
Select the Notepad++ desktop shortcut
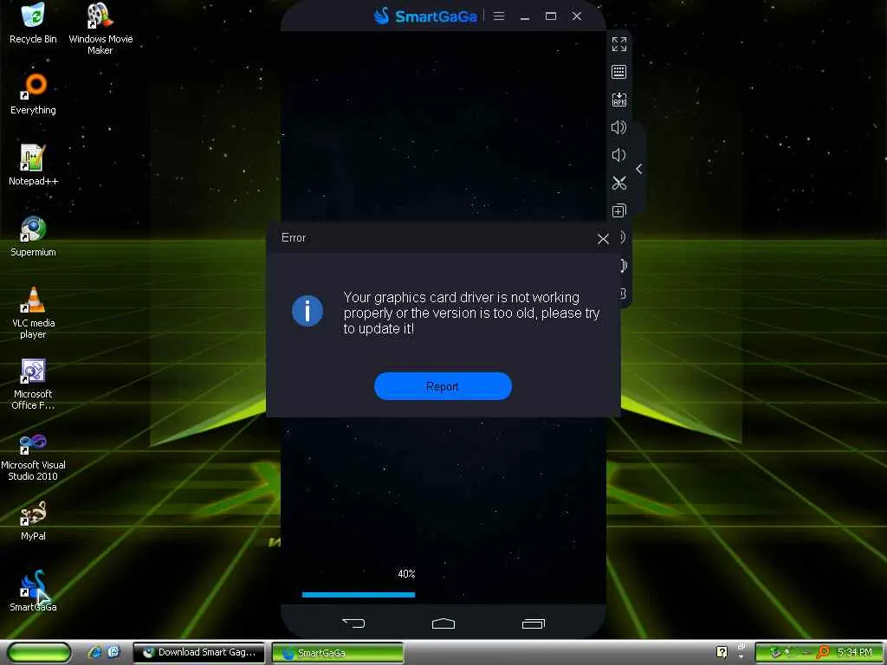tap(33, 165)
